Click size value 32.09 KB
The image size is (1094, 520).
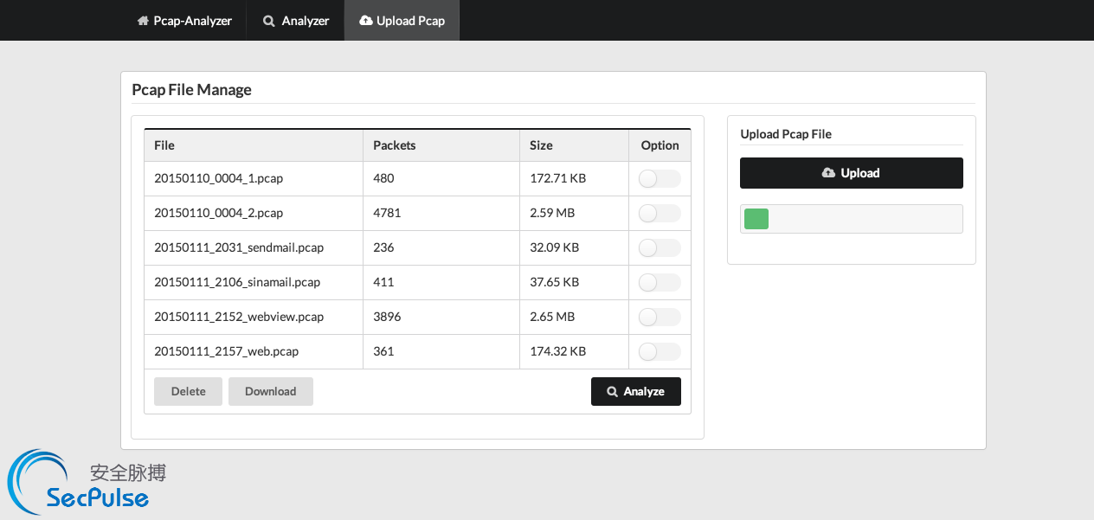tap(555, 247)
